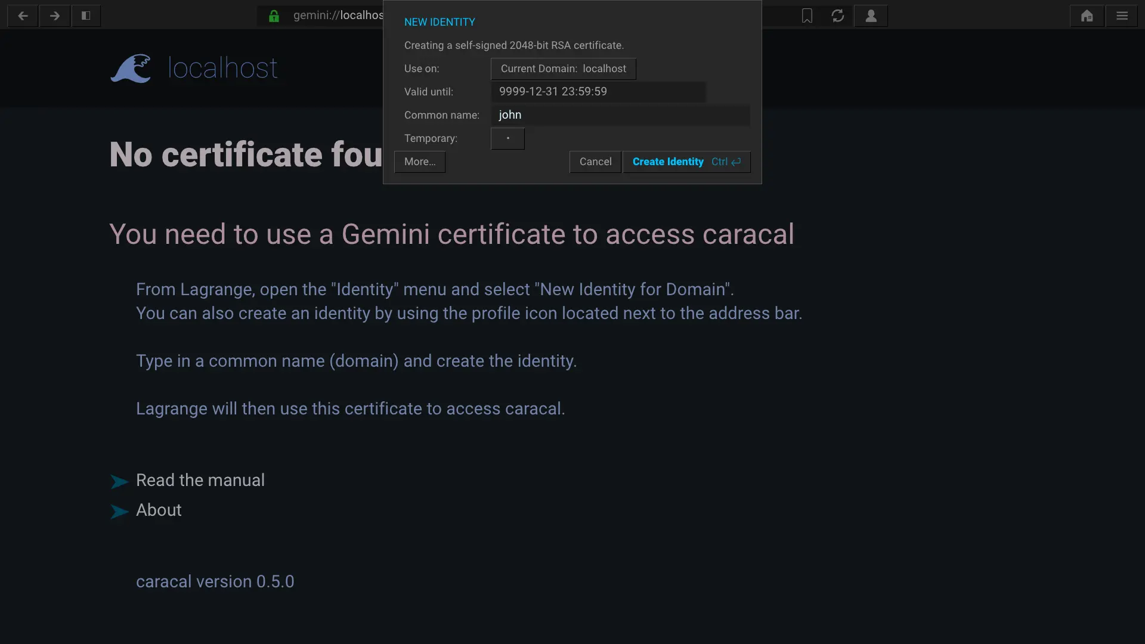Click the No certificate found heading
1145x644 pixels.
click(246, 154)
